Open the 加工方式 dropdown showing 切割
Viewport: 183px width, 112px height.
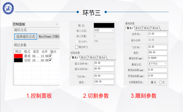tap(104, 30)
